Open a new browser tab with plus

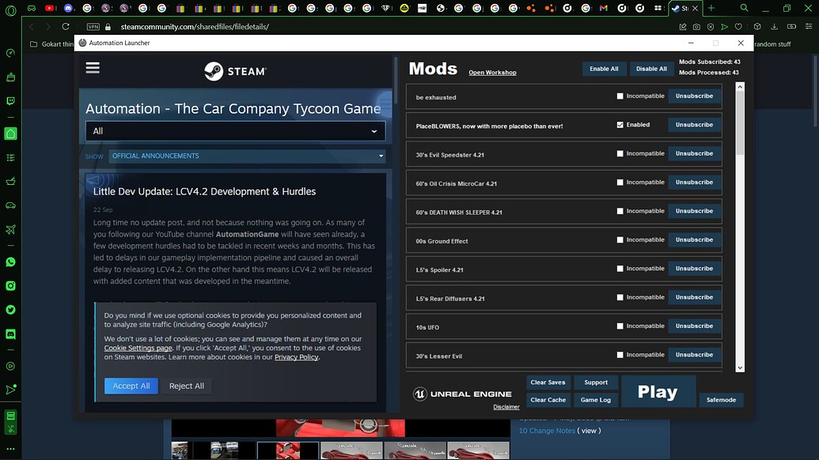[x=711, y=9]
